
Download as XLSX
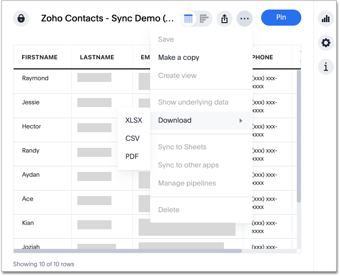[x=134, y=120]
